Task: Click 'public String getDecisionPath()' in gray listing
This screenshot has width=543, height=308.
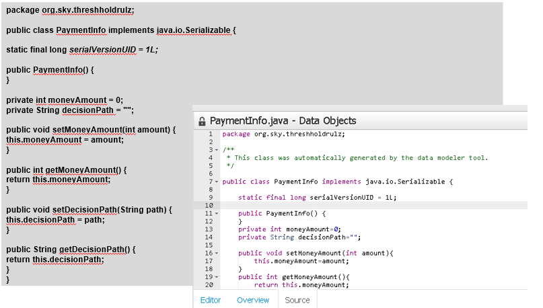Action: (68, 249)
